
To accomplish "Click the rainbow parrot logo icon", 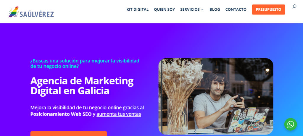I will click(x=14, y=12).
